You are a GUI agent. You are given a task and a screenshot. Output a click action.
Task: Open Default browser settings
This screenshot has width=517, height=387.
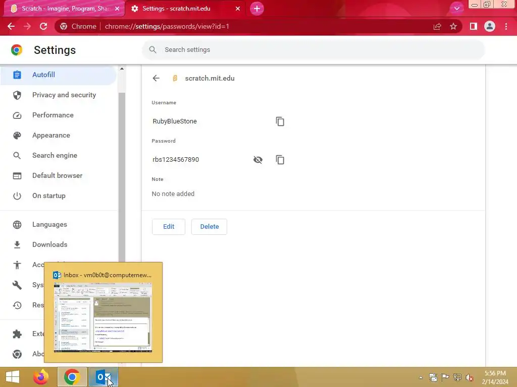58,176
